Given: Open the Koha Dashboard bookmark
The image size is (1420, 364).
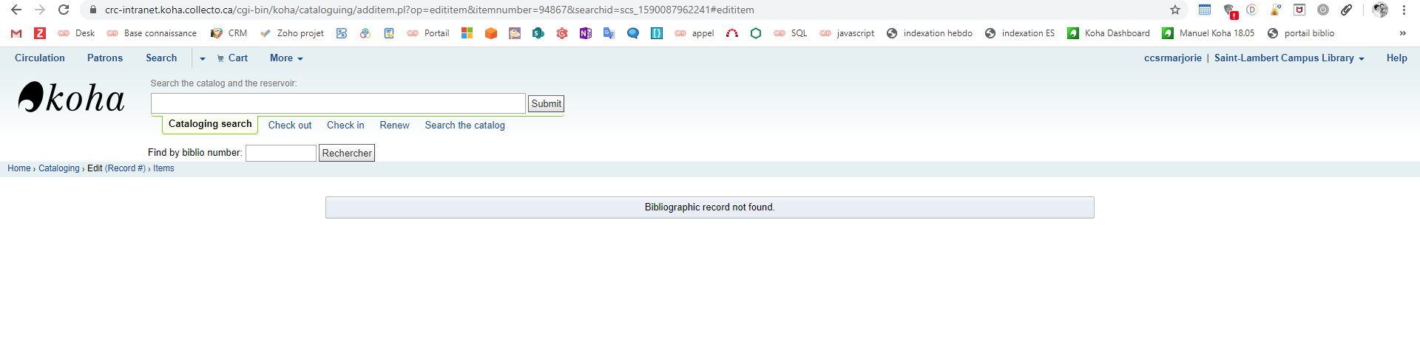Looking at the screenshot, I should point(1109,33).
